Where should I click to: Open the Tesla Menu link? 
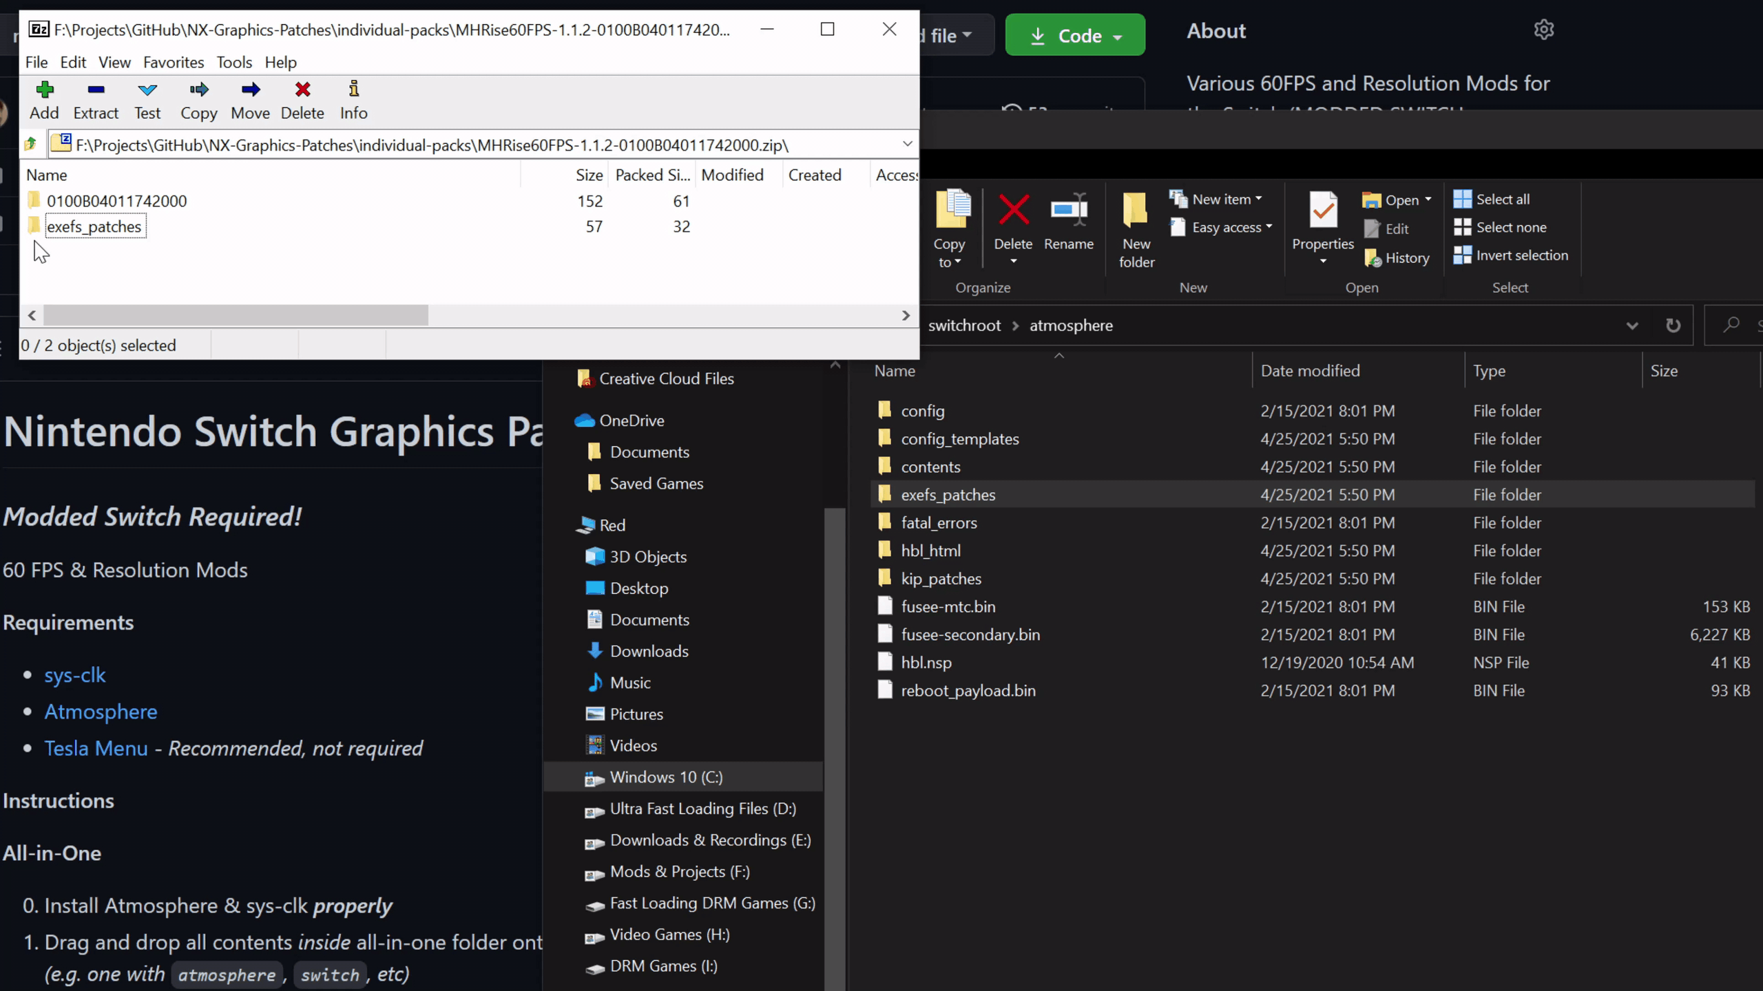tap(96, 748)
